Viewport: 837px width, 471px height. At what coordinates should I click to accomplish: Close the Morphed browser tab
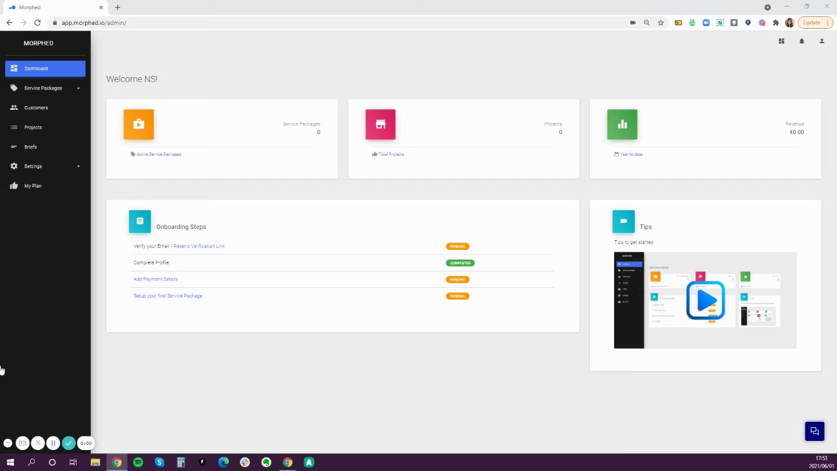pos(101,7)
